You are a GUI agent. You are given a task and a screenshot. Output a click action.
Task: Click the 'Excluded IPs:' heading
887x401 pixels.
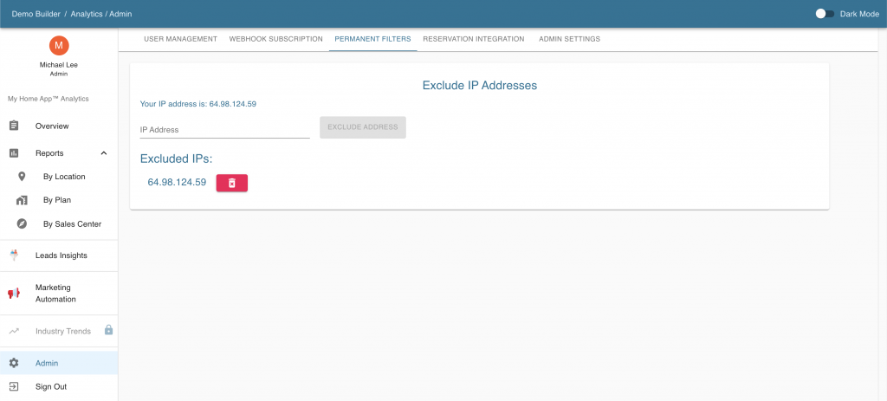coord(176,159)
